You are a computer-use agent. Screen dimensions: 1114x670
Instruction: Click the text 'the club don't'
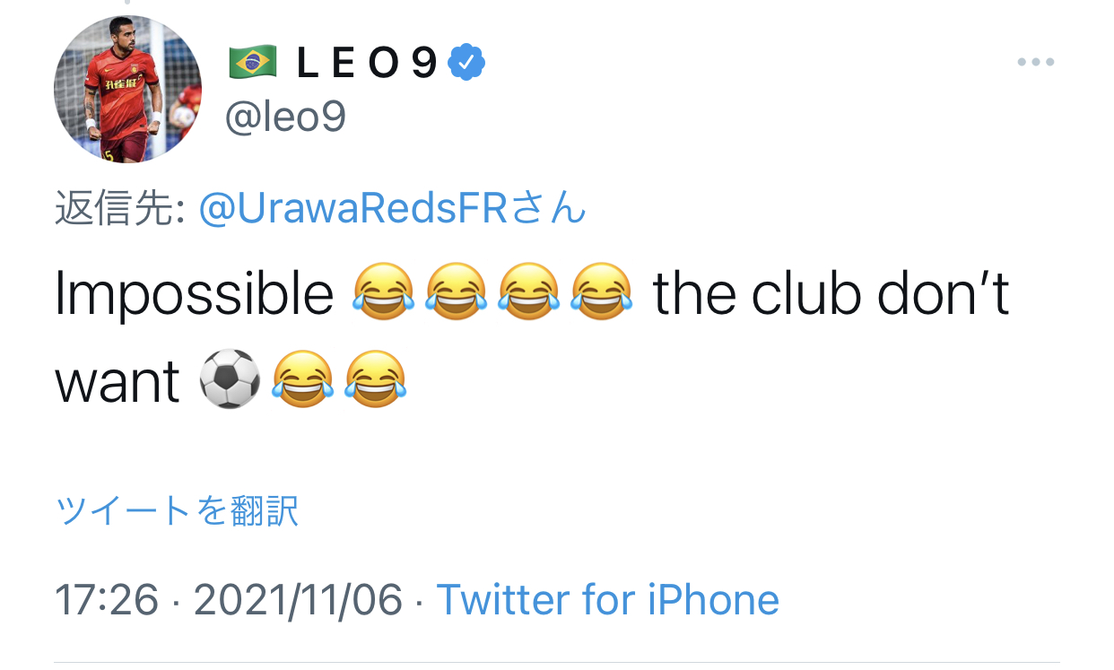click(831, 293)
